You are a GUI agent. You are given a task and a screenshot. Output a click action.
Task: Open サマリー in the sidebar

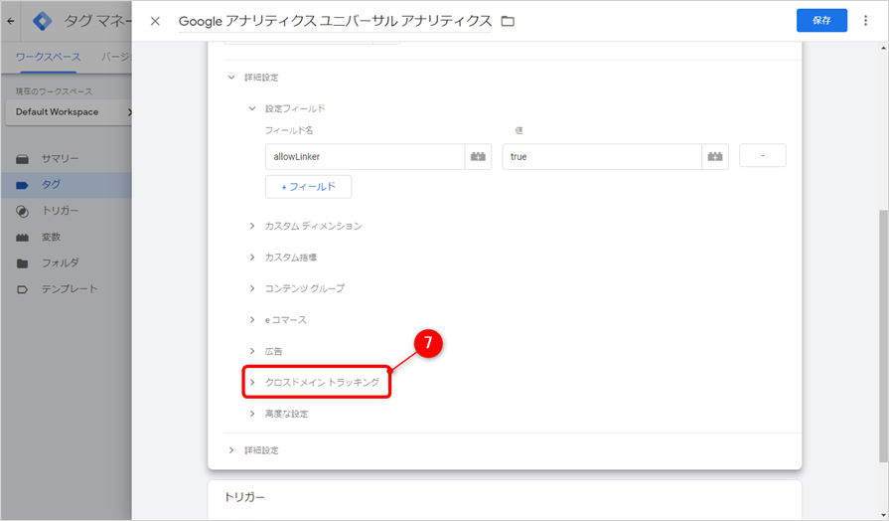tap(61, 159)
